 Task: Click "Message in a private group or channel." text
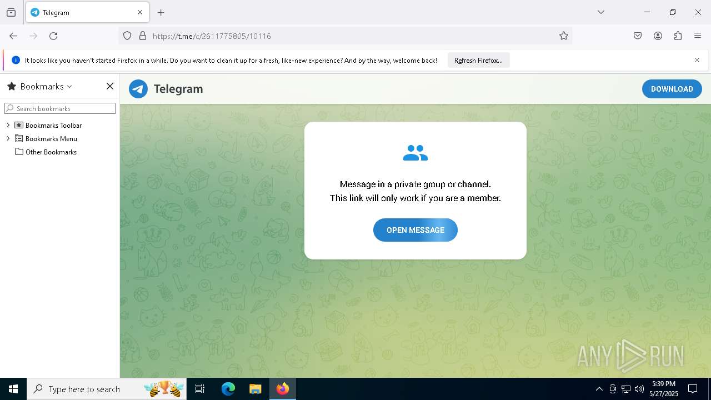(x=415, y=184)
